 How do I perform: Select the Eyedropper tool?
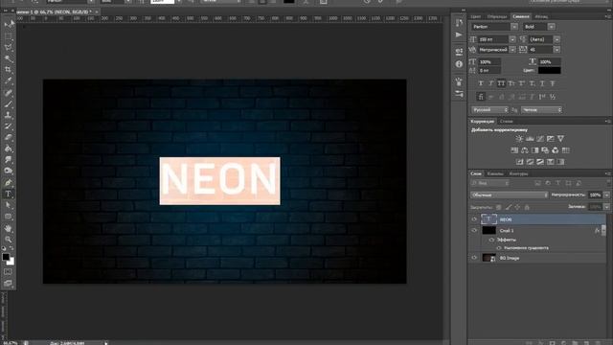(x=9, y=80)
